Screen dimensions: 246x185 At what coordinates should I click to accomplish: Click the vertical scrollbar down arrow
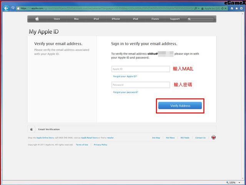coord(243,179)
